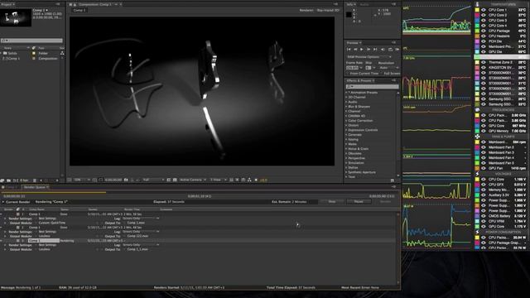
Task: Click Interpret Footage icon in Project panel
Action: tap(2, 180)
